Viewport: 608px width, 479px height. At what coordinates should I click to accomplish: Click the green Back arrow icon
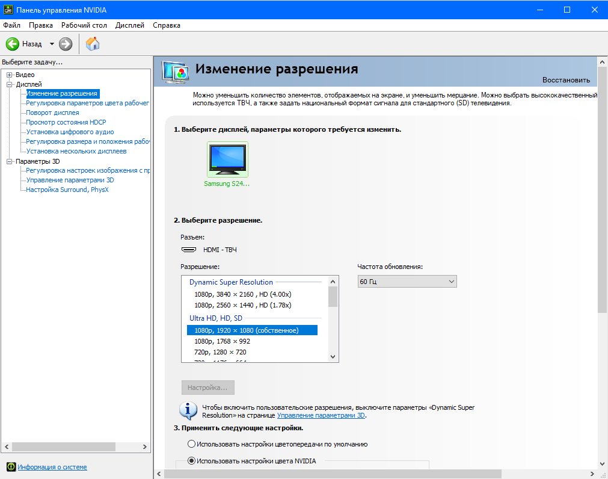[13, 44]
